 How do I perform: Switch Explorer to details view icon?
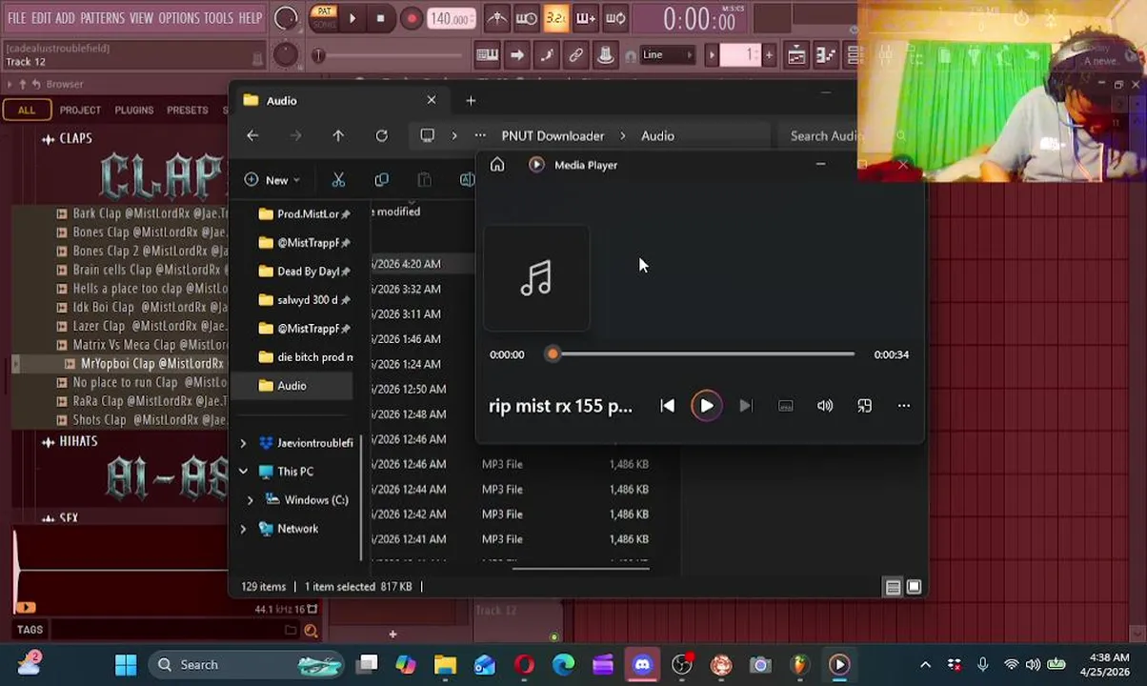click(893, 588)
